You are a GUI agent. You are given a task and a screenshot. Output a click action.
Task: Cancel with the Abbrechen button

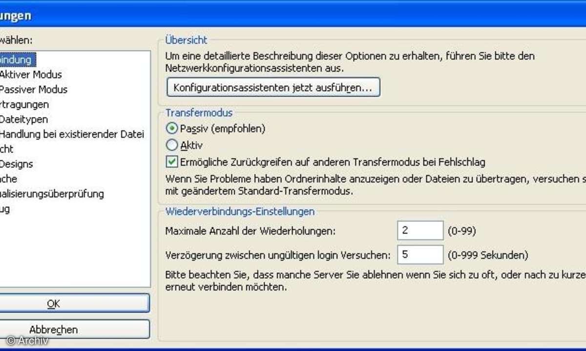coord(75,330)
